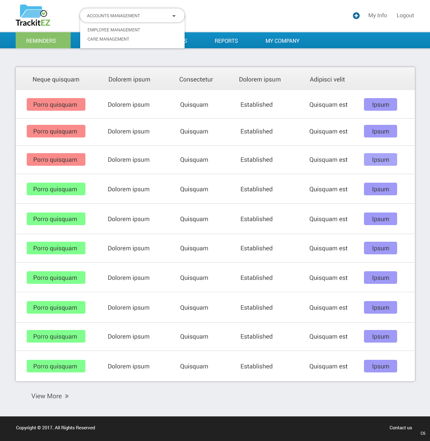Select Employee Management from dropdown list
Screen dimensions: 430x441
114,30
